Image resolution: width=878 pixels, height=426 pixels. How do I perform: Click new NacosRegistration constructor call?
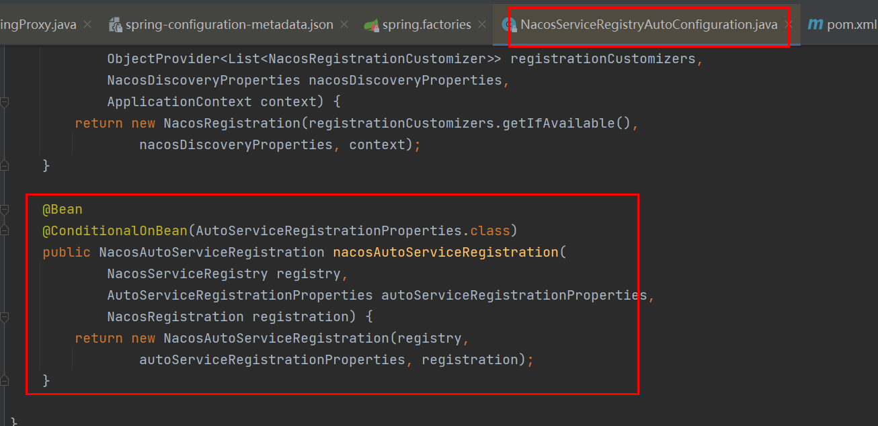pyautogui.click(x=216, y=124)
